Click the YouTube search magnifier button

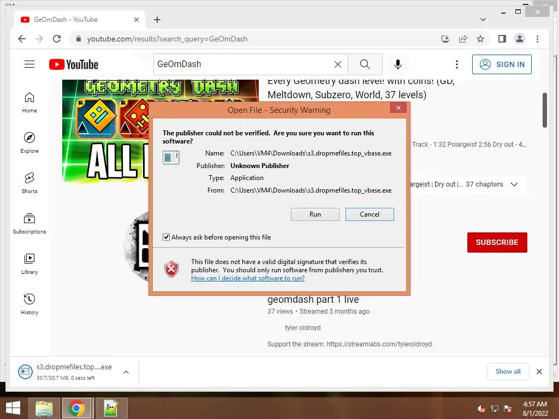point(365,64)
